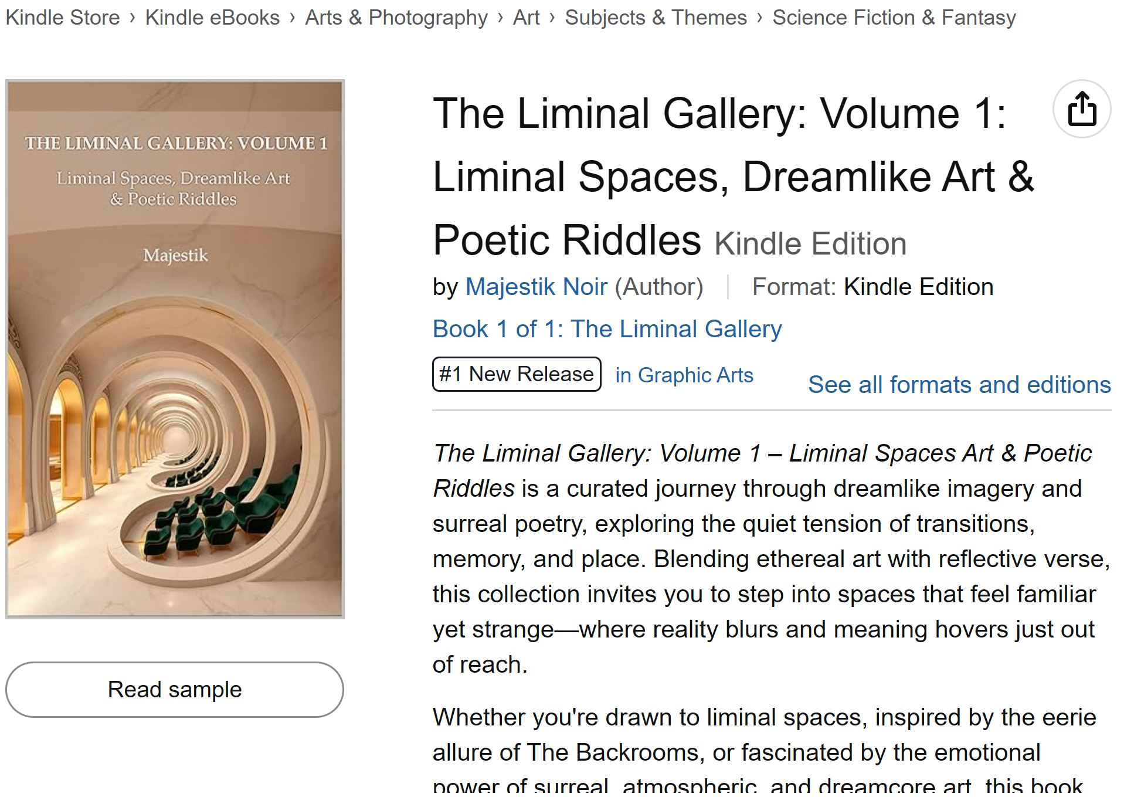Open the Liminal Gallery series link
Screen dimensions: 1134x797
(x=607, y=329)
